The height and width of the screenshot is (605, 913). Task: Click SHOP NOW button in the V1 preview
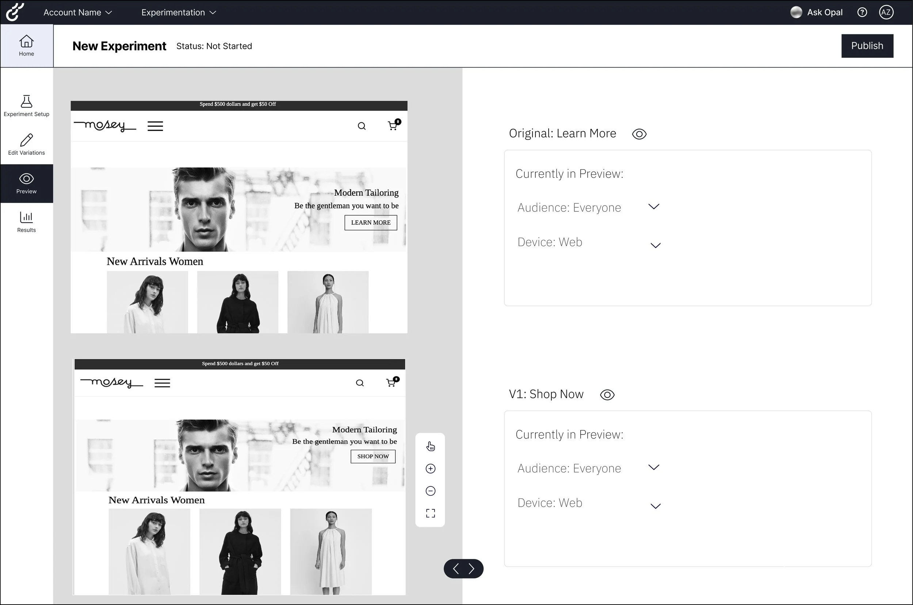373,456
